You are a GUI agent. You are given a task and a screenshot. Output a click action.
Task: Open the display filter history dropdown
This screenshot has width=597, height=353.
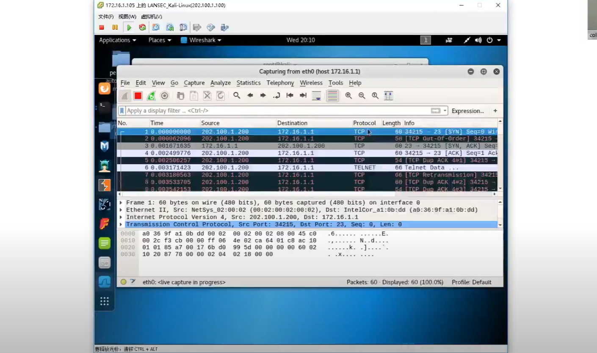point(445,110)
